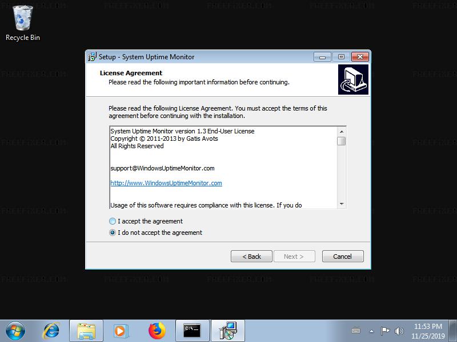Open the Action Center flag icon
This screenshot has height=342, width=457.
[385, 331]
